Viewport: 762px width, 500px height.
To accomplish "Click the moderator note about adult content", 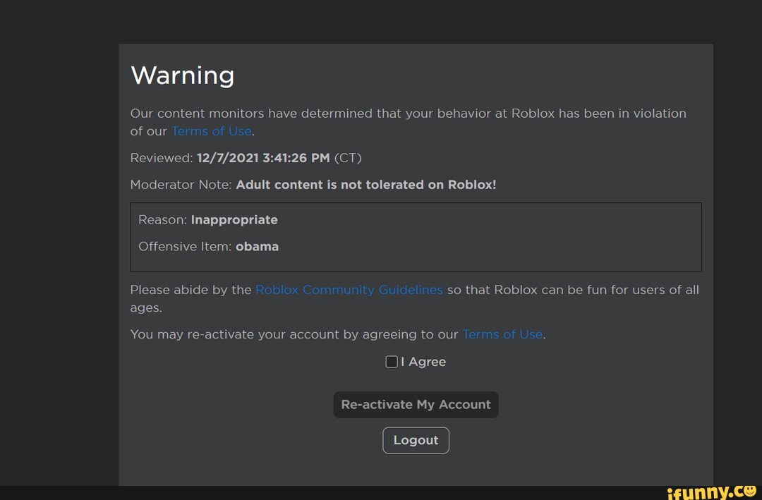I will coord(366,185).
